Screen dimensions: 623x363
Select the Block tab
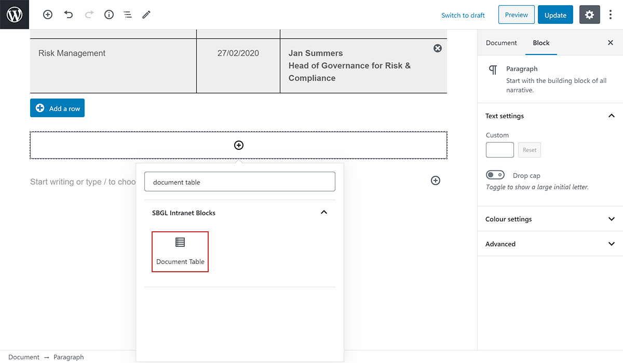(541, 43)
